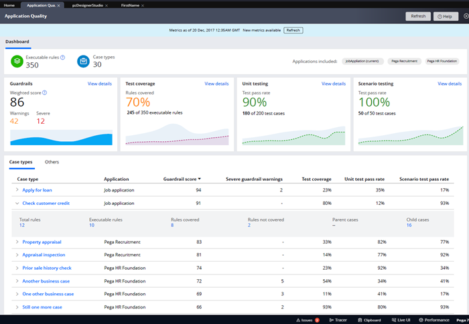Click Executable rules value 10
This screenshot has width=469, height=324.
[92, 225]
